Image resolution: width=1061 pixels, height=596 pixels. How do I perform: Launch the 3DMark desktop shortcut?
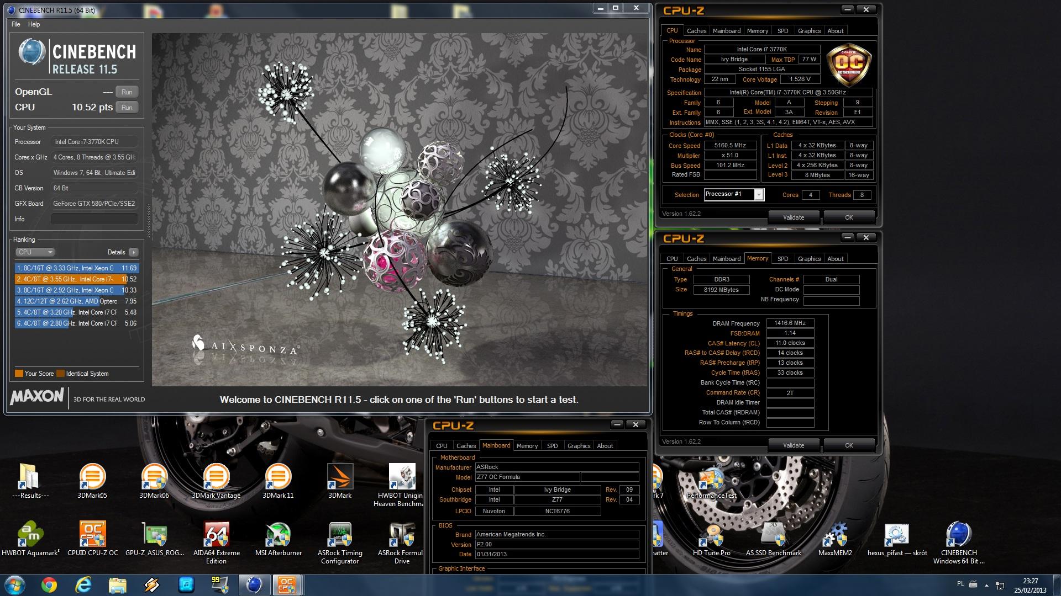(340, 481)
